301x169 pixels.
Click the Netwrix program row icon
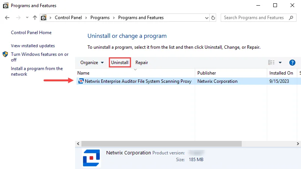click(x=81, y=81)
